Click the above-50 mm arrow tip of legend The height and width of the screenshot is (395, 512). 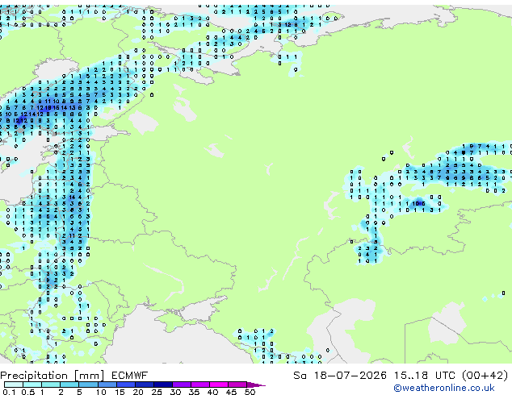(x=256, y=385)
